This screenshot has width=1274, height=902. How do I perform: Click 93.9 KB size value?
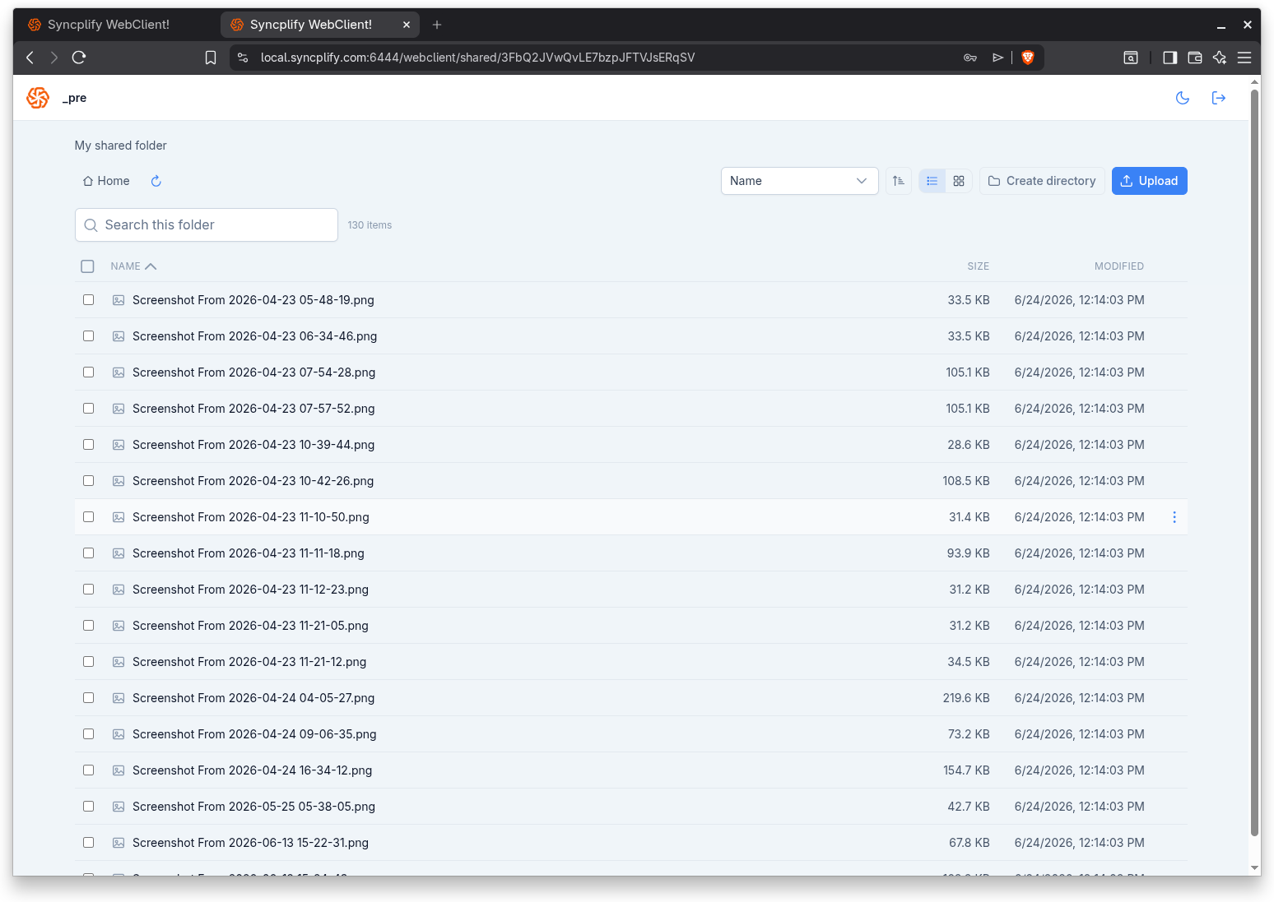(x=968, y=553)
